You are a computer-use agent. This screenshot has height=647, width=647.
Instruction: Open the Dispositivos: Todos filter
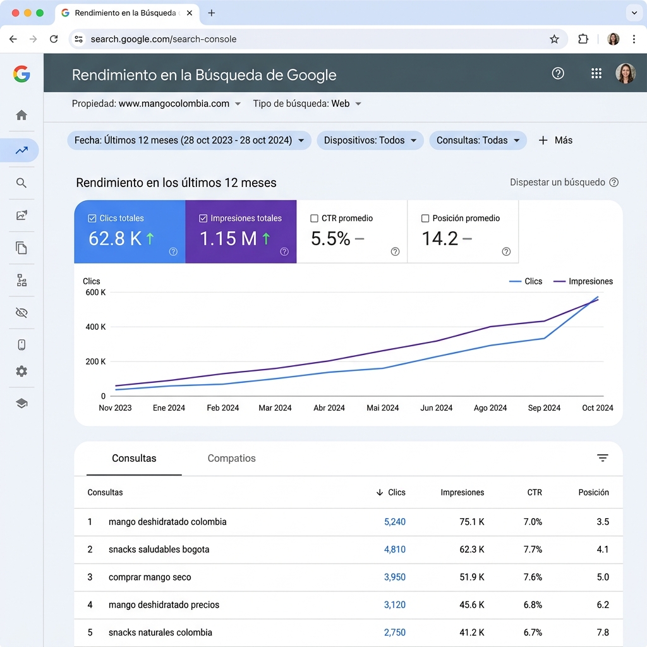370,140
